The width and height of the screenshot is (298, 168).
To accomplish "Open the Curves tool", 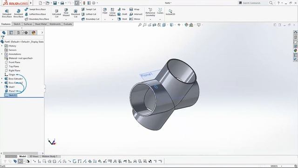I will tap(160, 11).
